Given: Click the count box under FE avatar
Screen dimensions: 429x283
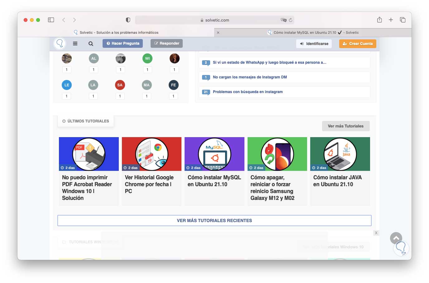Looking at the screenshot, I should (x=173, y=96).
